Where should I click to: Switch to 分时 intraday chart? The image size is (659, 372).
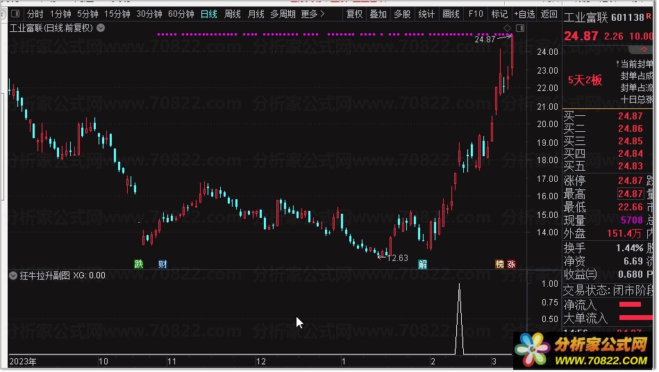tap(35, 15)
